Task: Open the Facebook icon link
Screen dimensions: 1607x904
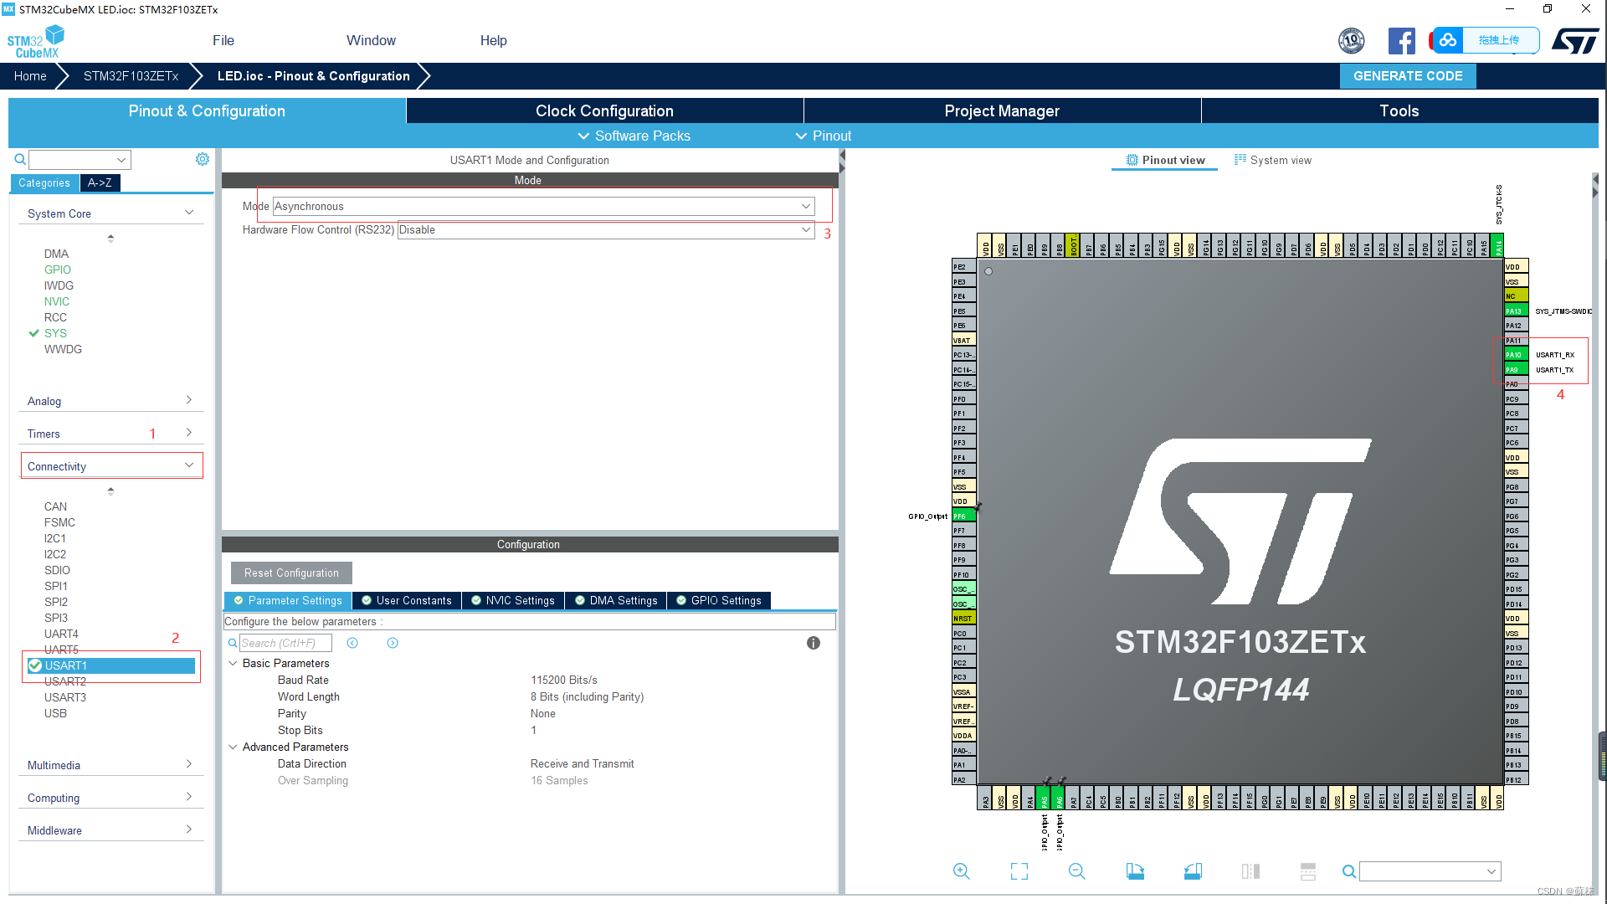Action: click(x=1401, y=40)
